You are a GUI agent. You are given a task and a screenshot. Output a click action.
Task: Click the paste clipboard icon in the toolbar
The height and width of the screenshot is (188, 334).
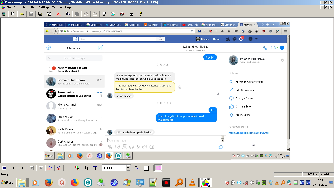tap(77, 14)
